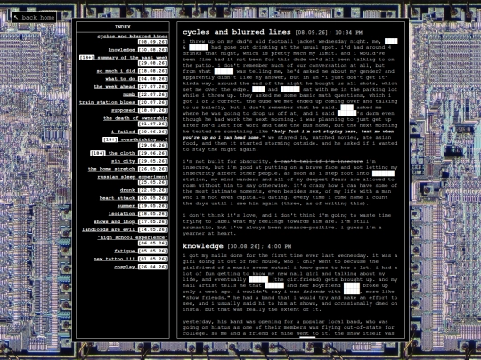Open 'the home stretch' index entry

pyautogui.click(x=111, y=169)
